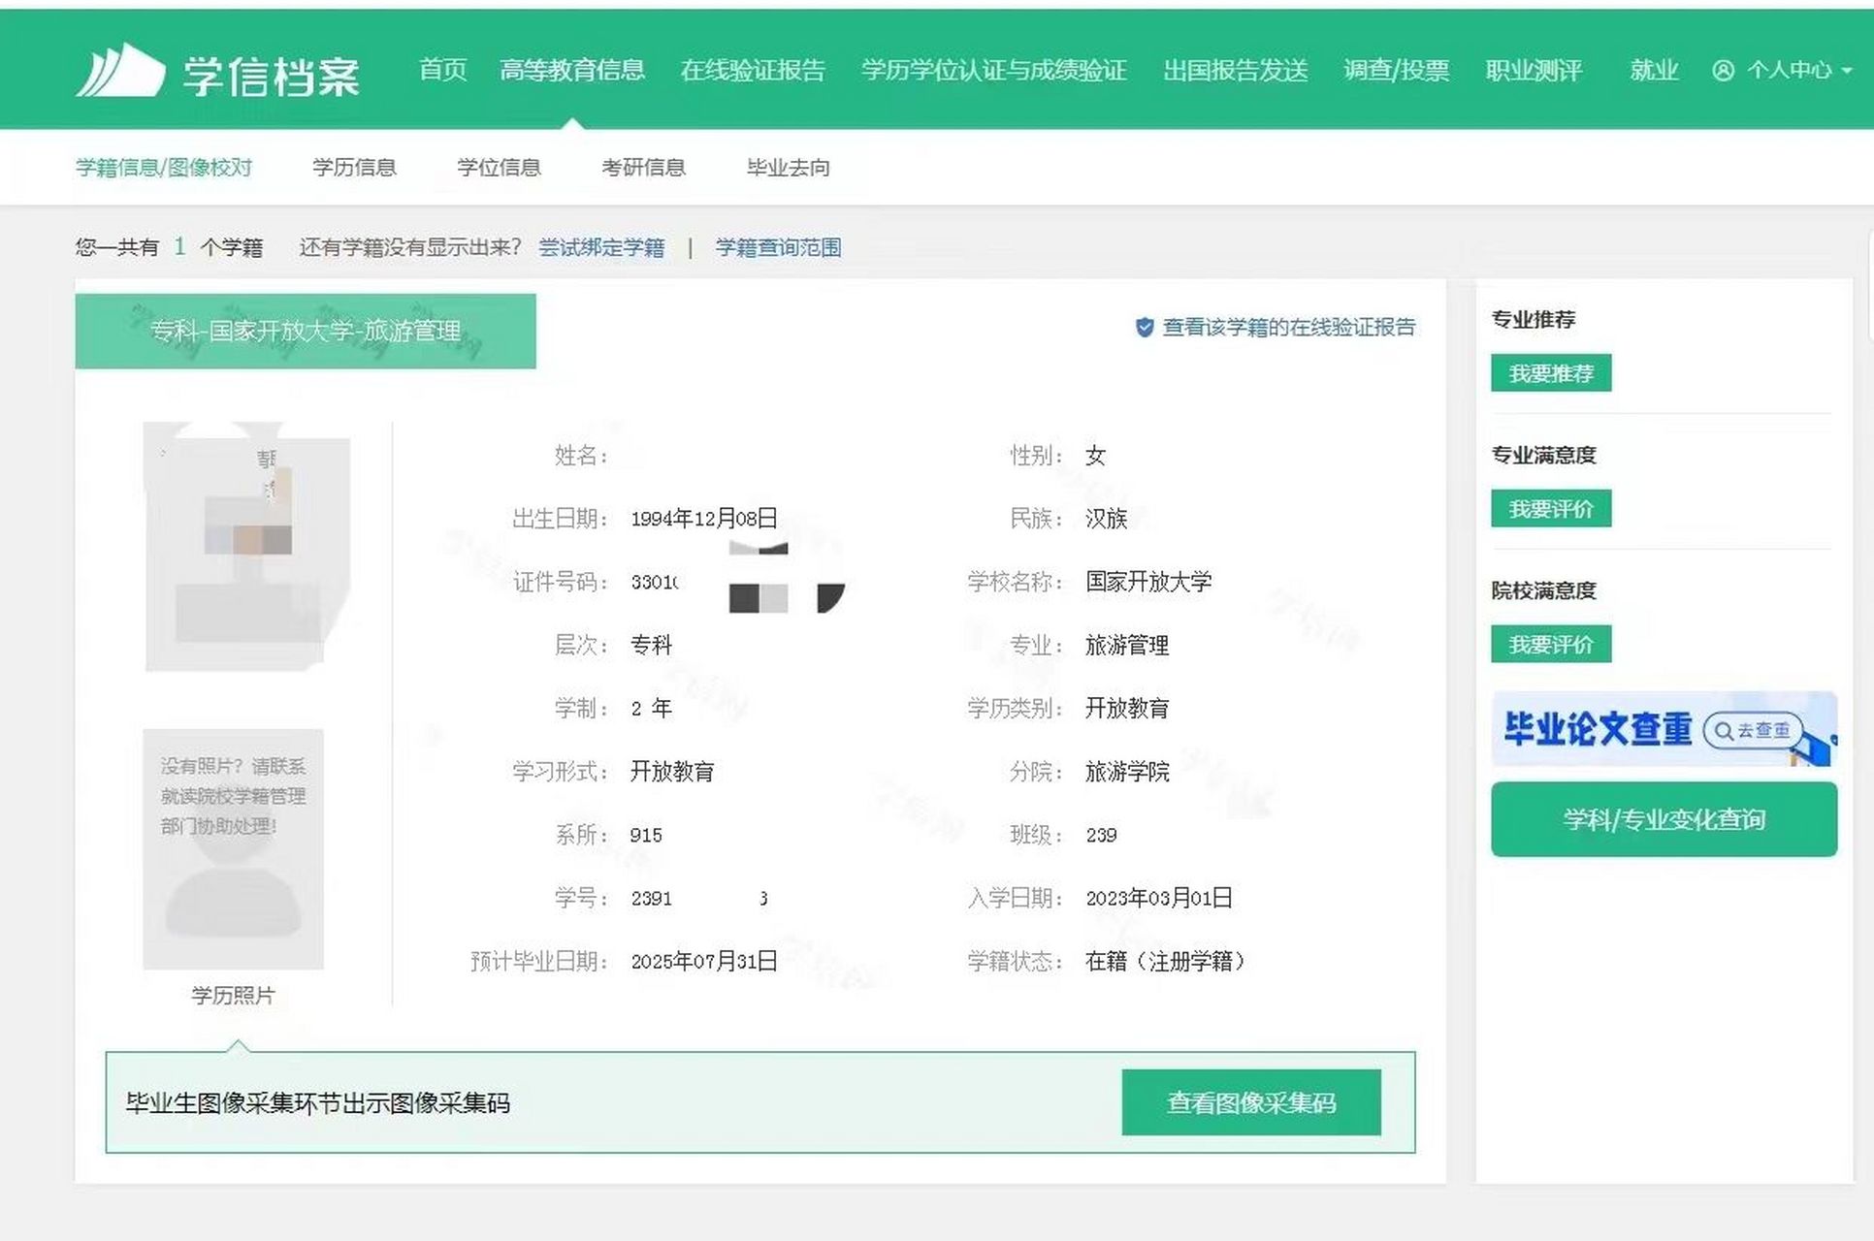The height and width of the screenshot is (1241, 1874).
Task: Open the 考研信息 tab
Action: (x=643, y=167)
